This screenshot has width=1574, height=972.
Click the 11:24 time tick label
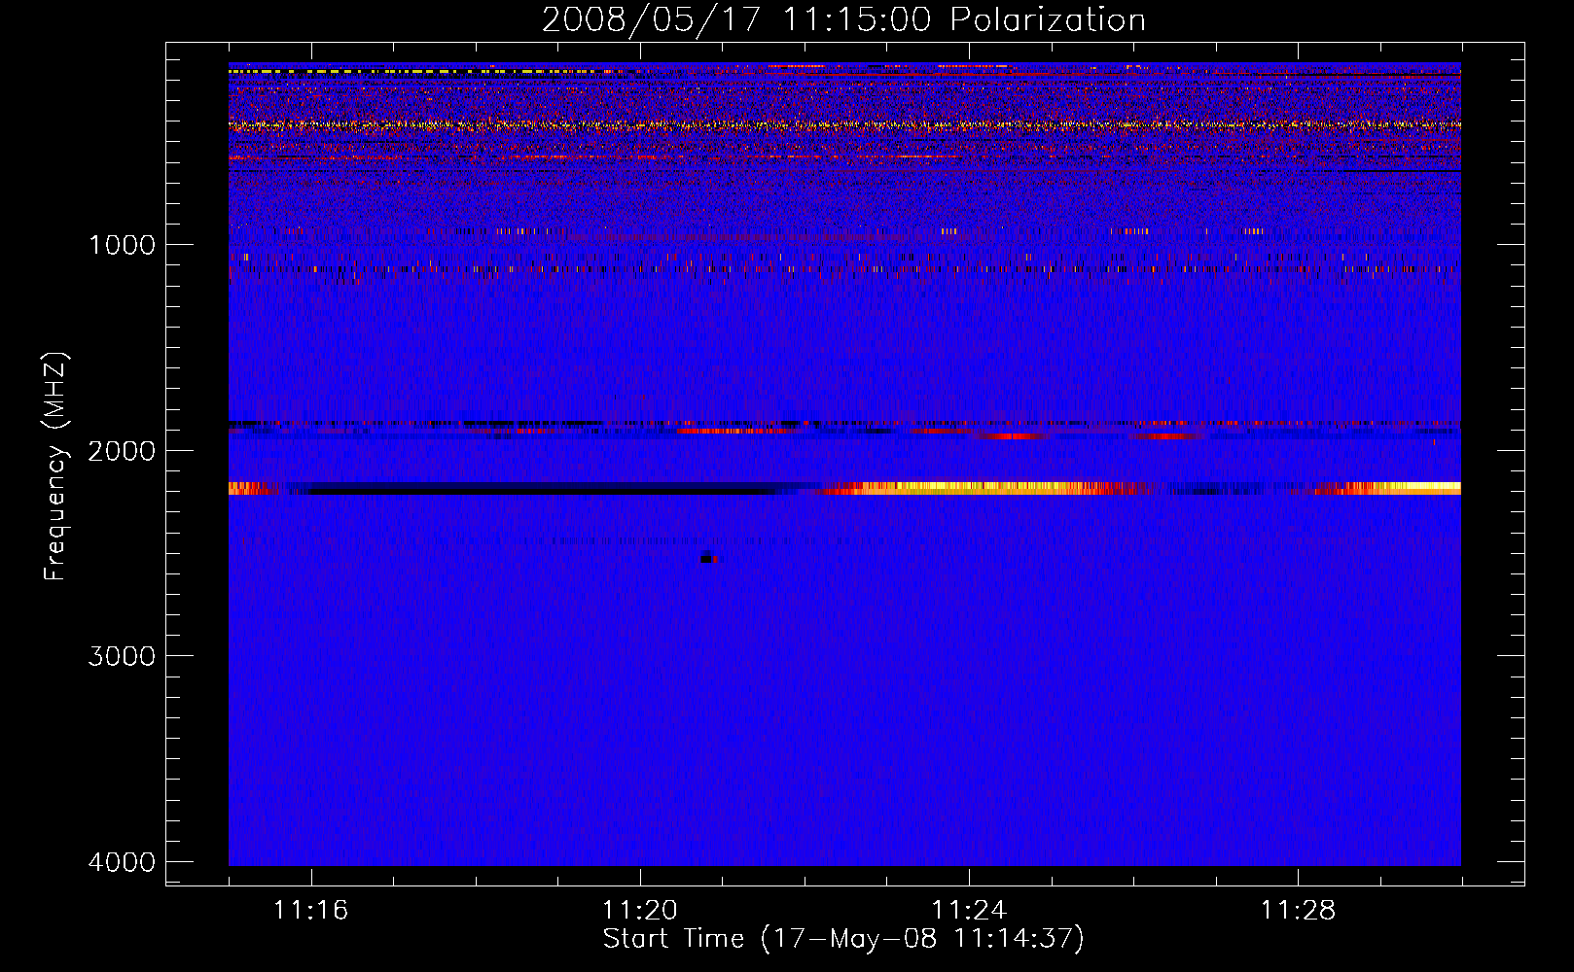click(x=969, y=910)
